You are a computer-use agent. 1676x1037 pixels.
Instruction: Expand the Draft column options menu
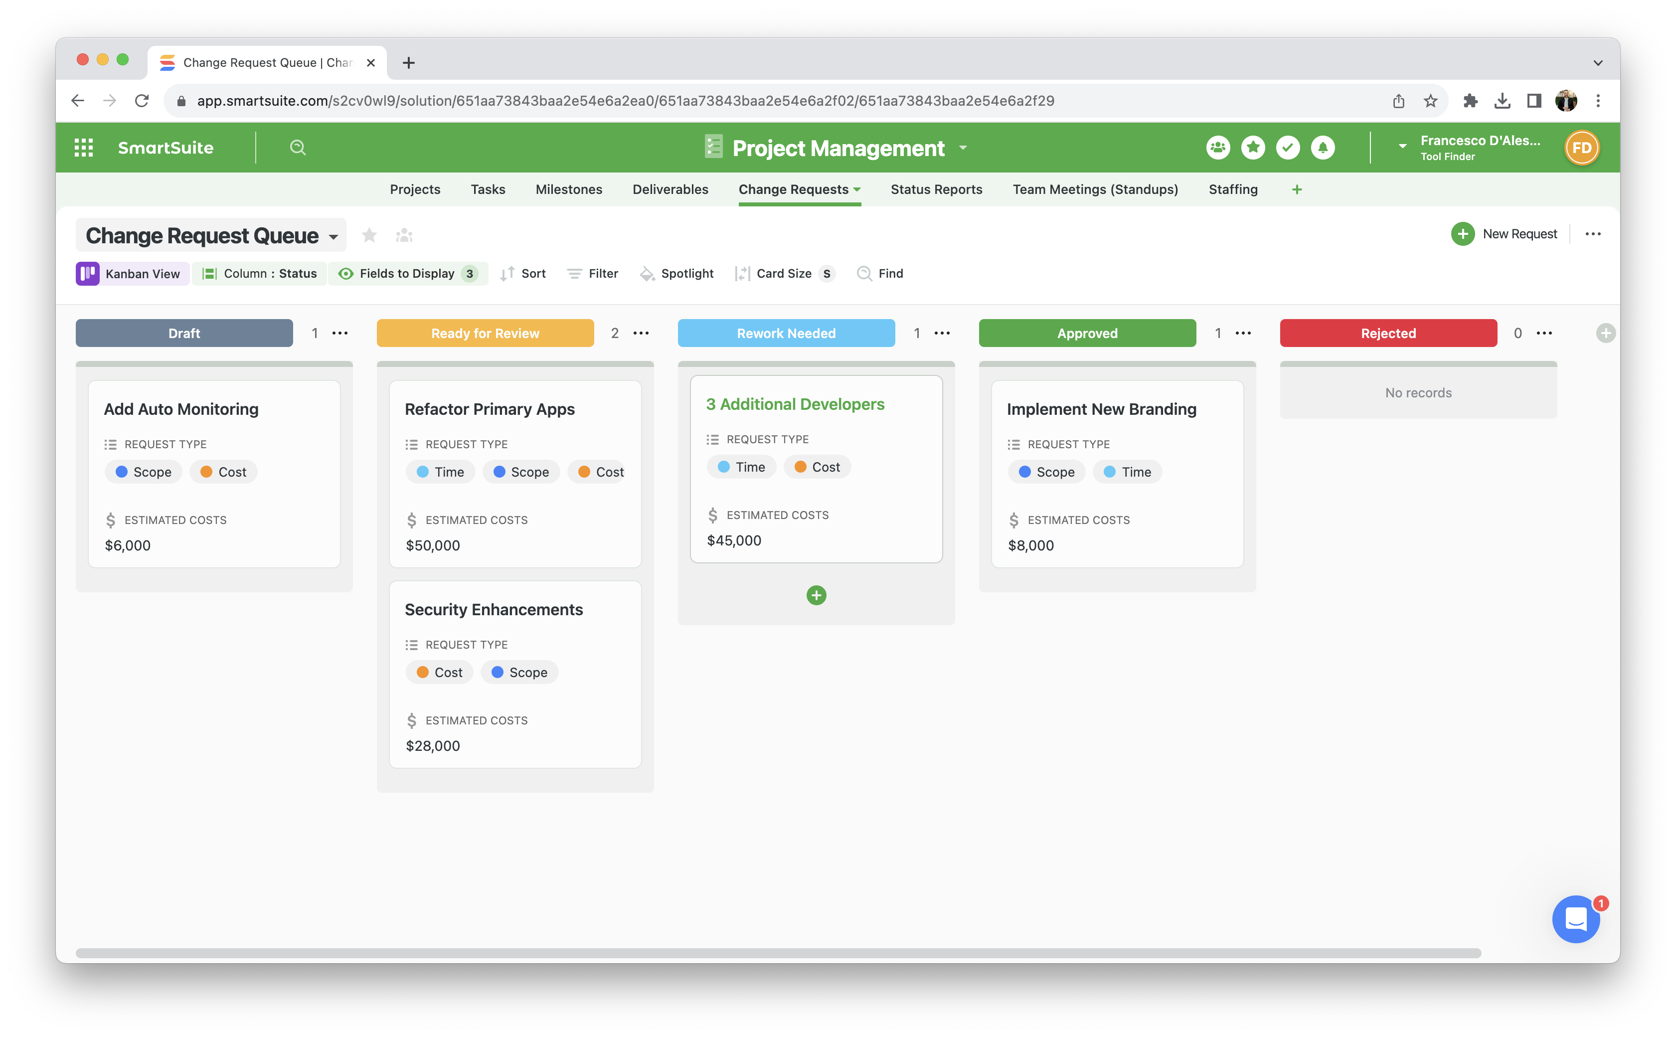(x=339, y=333)
